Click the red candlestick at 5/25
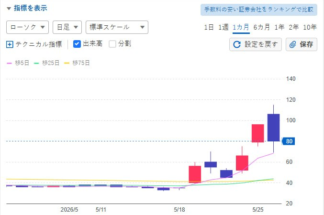Viewport: 324px width, 215px height. pyautogui.click(x=258, y=133)
